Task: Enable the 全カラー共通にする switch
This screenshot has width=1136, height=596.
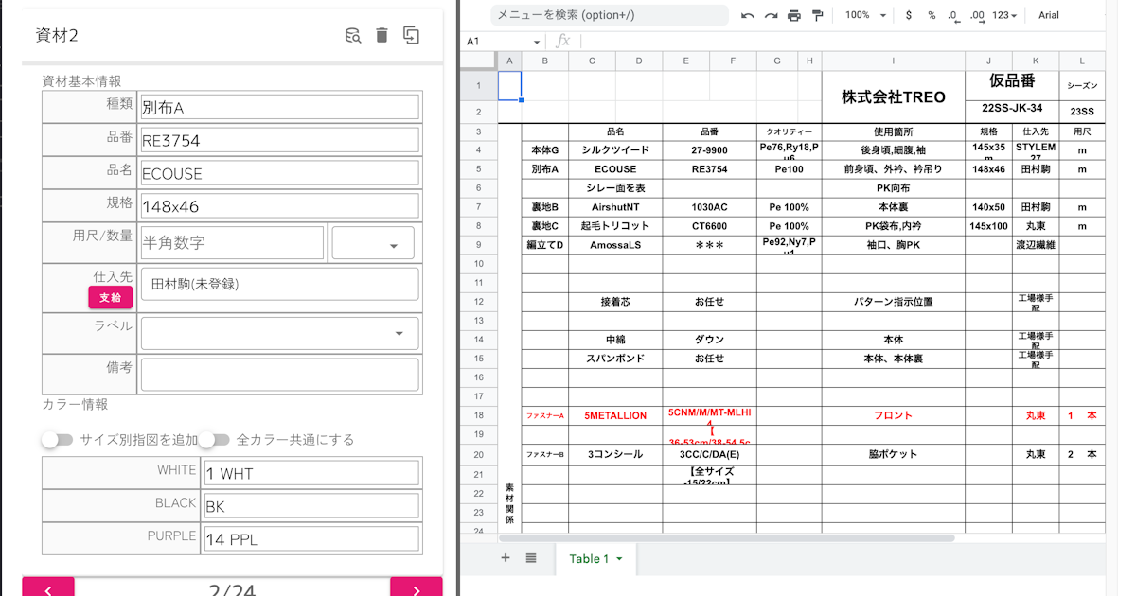Action: (215, 440)
